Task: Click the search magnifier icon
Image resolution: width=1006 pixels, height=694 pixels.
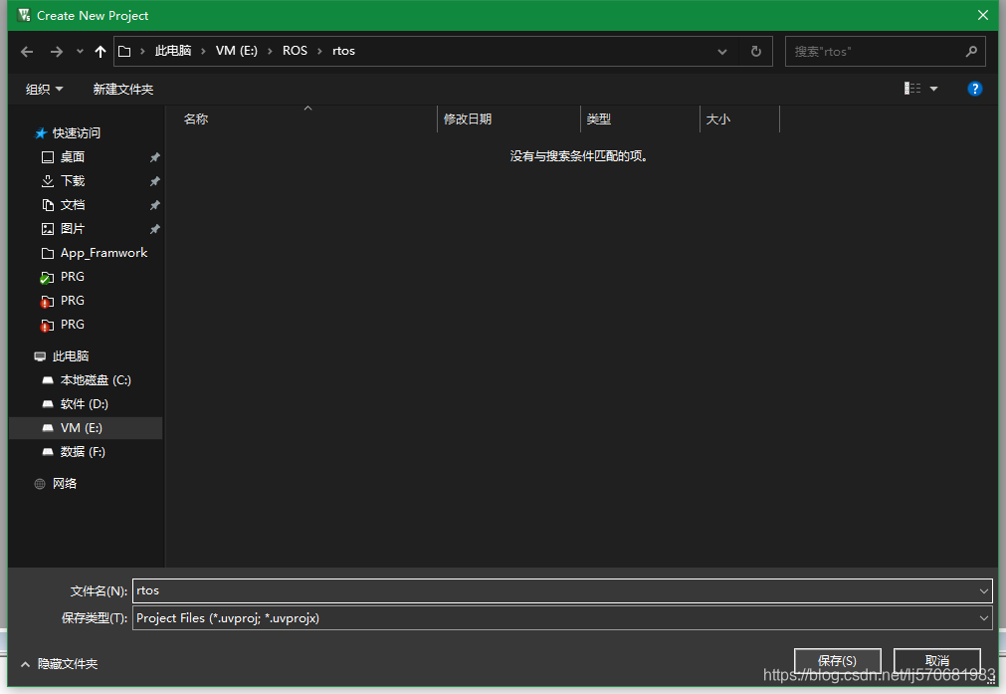Action: (x=971, y=52)
